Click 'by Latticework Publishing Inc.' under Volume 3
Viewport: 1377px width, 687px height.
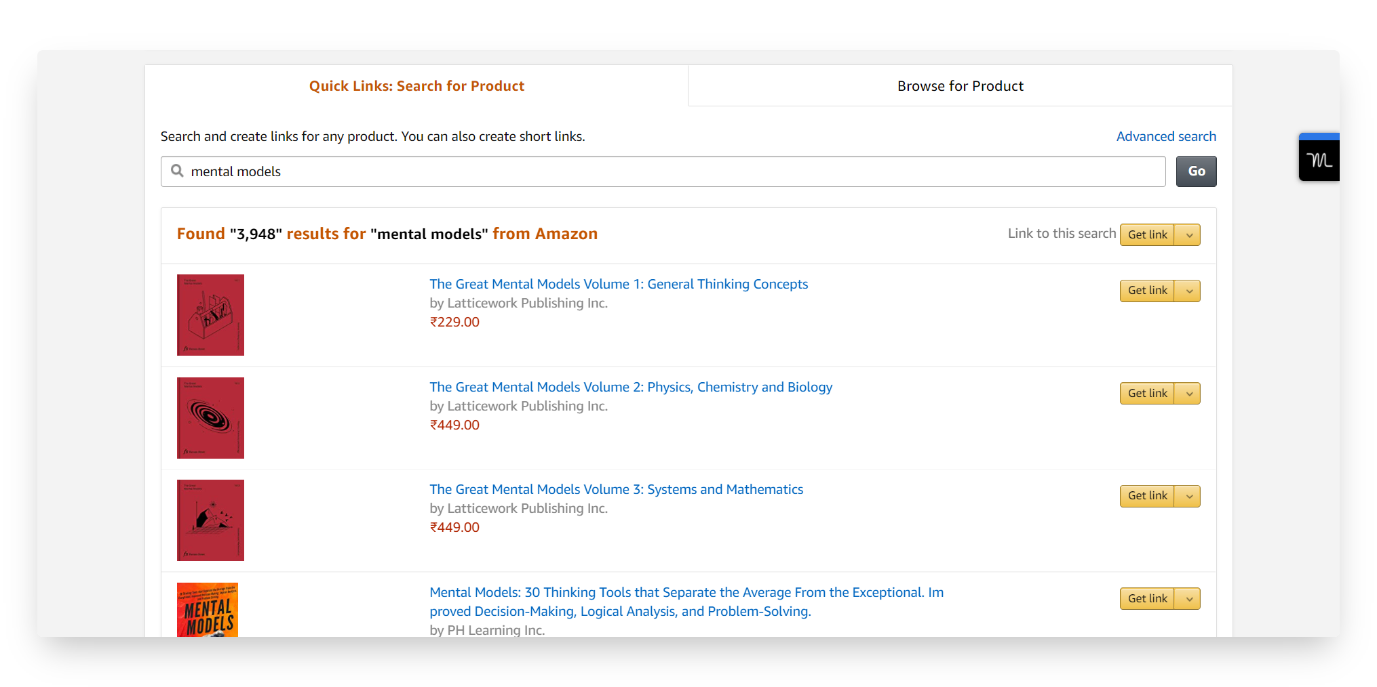click(x=518, y=508)
